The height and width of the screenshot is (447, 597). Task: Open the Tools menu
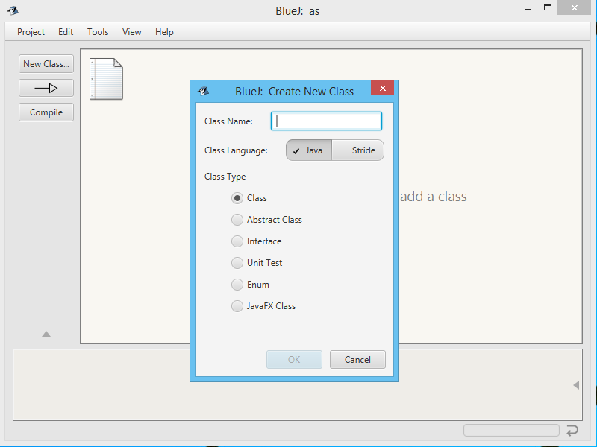coord(98,32)
